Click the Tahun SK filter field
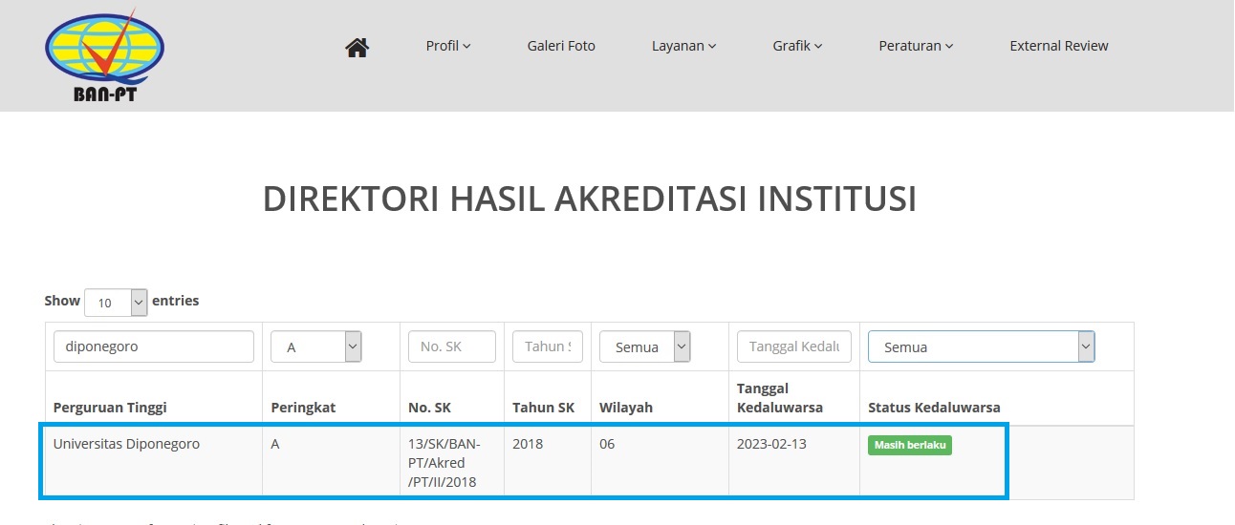1235x525 pixels. pos(547,346)
